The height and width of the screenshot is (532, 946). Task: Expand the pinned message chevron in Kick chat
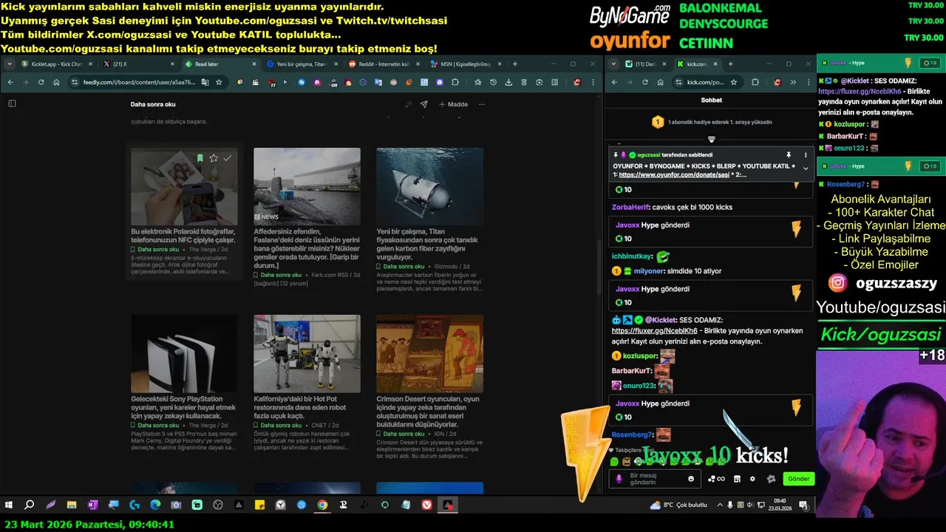click(806, 168)
